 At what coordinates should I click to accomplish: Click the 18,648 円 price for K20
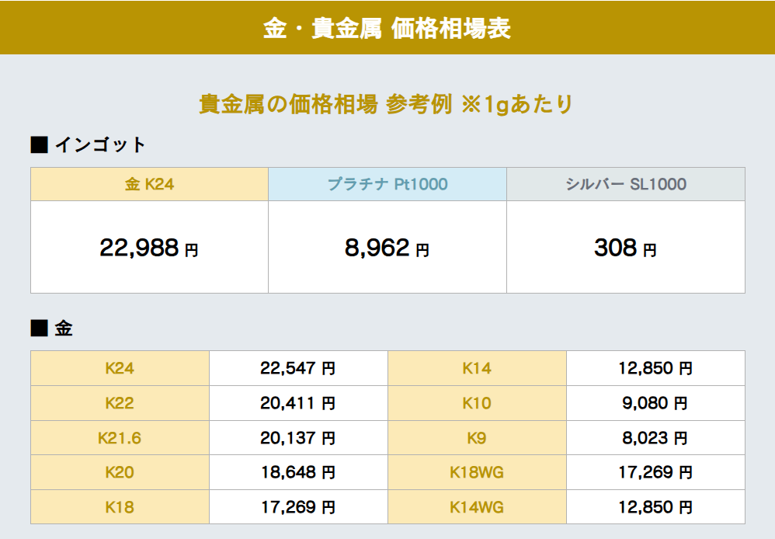tap(298, 473)
